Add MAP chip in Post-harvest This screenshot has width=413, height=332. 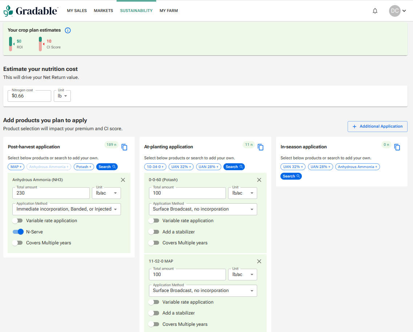[16, 167]
